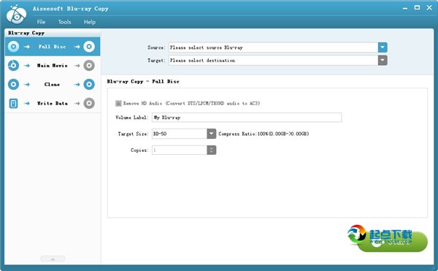Click the data file icon in Write Data row
Screen dimensions: 438x271
pos(13,104)
